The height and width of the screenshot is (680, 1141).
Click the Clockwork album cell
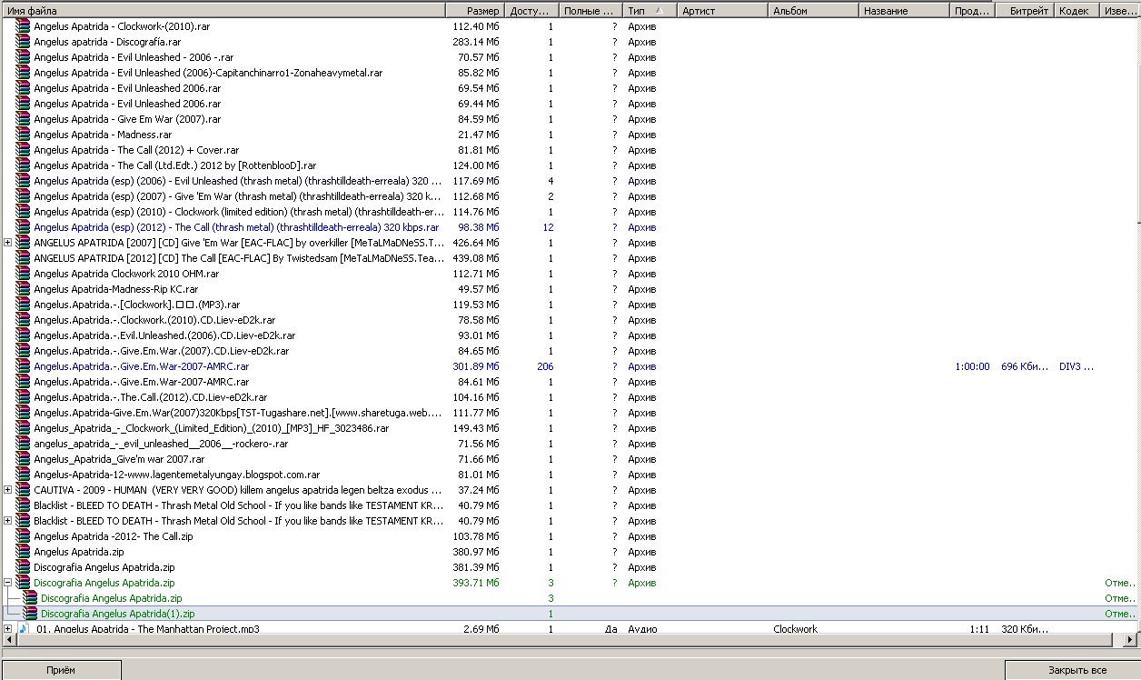click(796, 629)
